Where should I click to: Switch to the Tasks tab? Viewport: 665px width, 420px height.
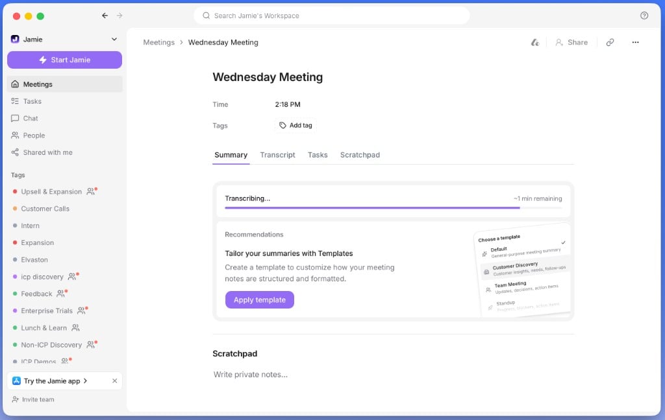318,155
